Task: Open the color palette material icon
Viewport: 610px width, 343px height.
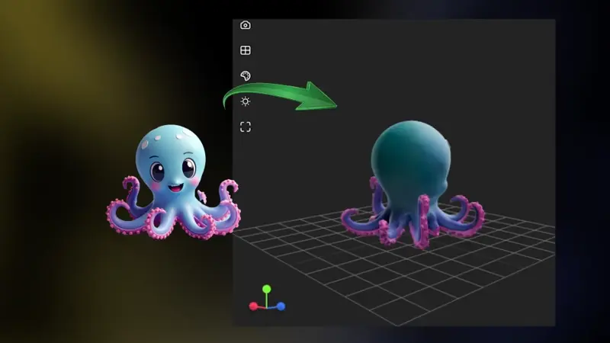Action: (x=246, y=75)
